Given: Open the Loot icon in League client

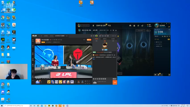Looking at the screenshot, I should tap(138, 26).
